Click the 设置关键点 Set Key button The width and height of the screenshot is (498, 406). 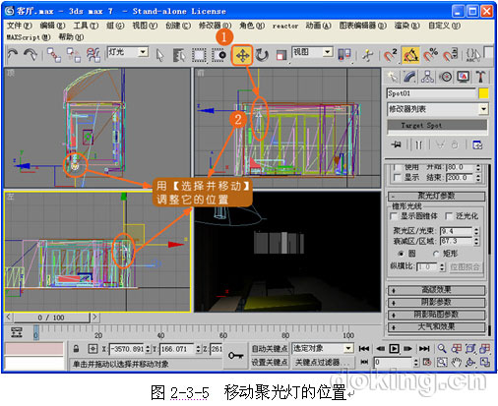coord(270,362)
